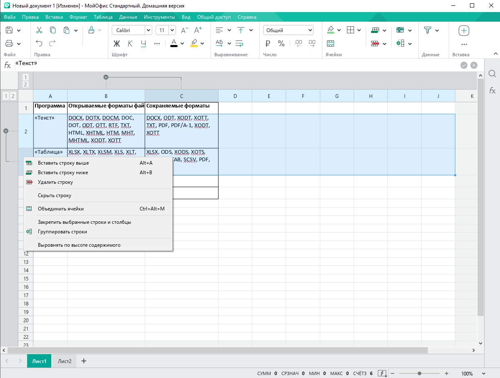This screenshot has height=378, width=500.
Task: Apply the font color swatch
Action: 174,43
